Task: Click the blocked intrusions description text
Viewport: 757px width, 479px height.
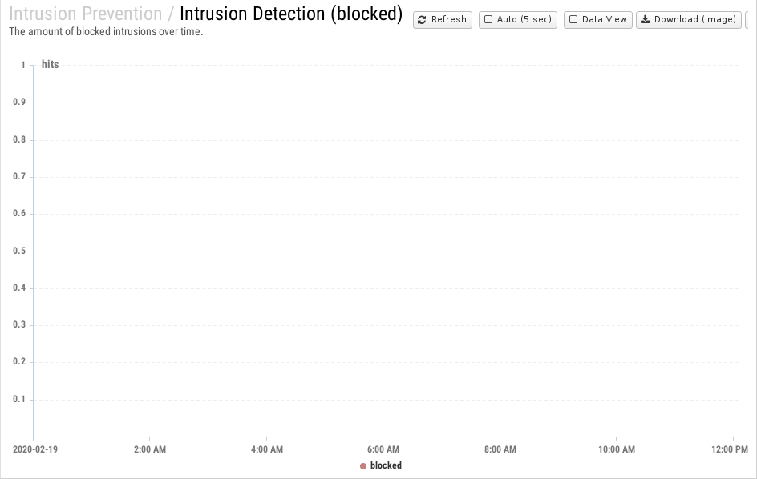Action: 106,32
